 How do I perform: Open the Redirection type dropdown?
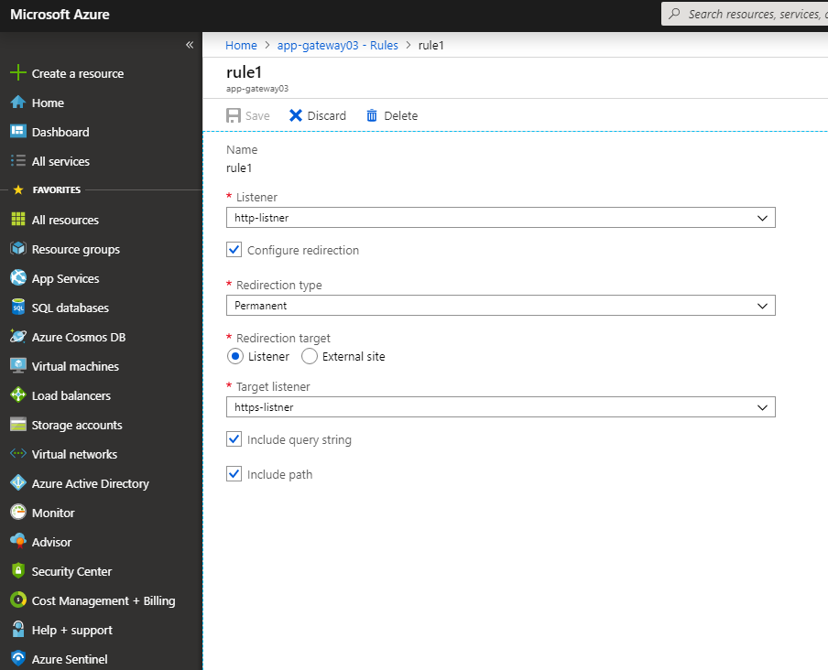[x=501, y=306]
